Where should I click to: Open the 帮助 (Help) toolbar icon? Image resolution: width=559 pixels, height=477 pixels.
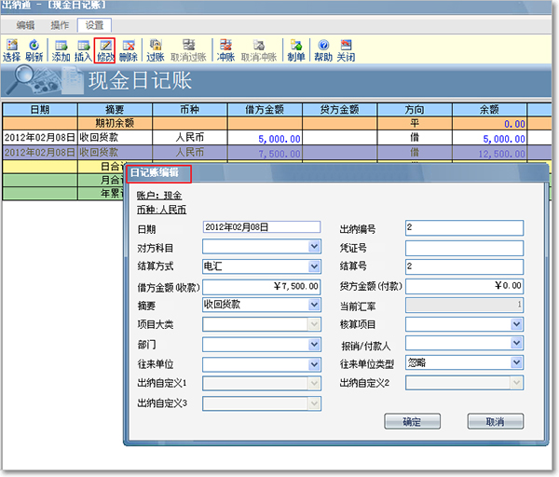tap(323, 49)
